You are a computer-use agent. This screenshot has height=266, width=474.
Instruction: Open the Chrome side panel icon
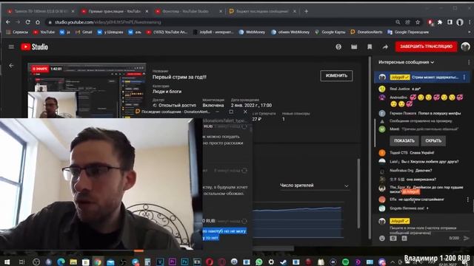click(450, 22)
